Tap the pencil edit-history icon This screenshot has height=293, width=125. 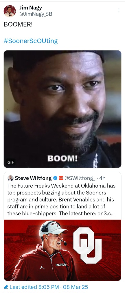6,287
